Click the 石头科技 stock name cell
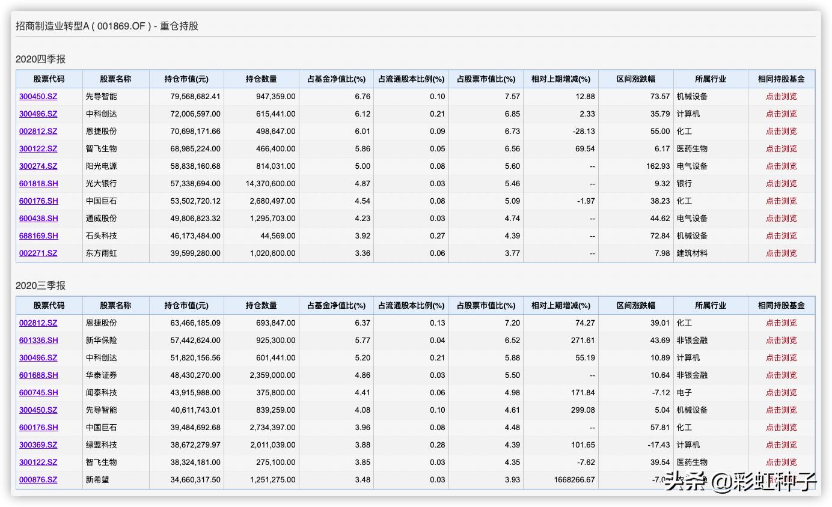This screenshot has height=507, width=832. (x=101, y=235)
